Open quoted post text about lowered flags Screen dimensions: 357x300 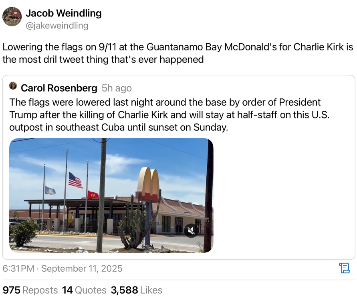168,115
